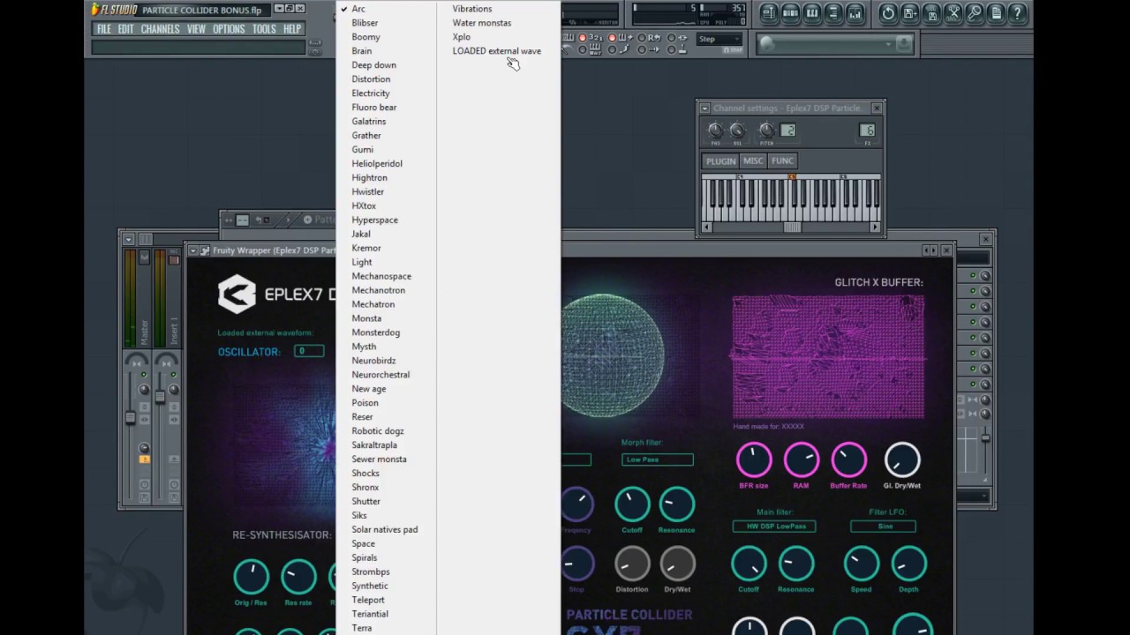1130x635 pixels.
Task: Toggle the note curve option button
Action: (621, 50)
